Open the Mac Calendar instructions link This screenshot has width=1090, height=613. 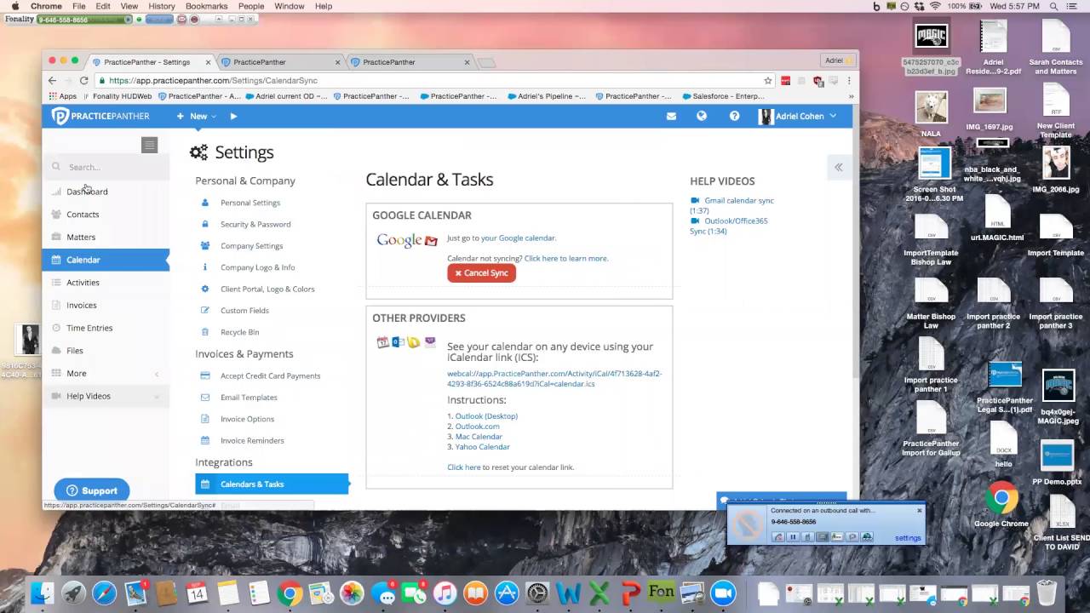479,436
